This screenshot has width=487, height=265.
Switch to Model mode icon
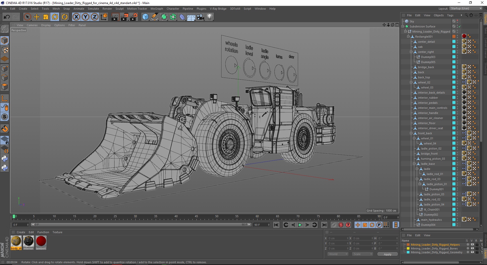click(5, 40)
